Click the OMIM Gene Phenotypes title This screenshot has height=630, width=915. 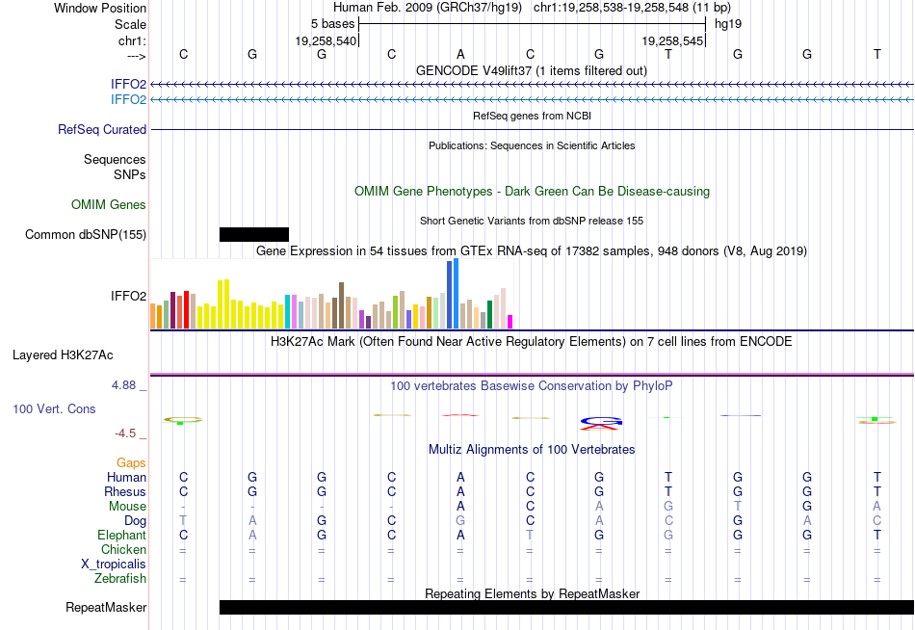532,192
